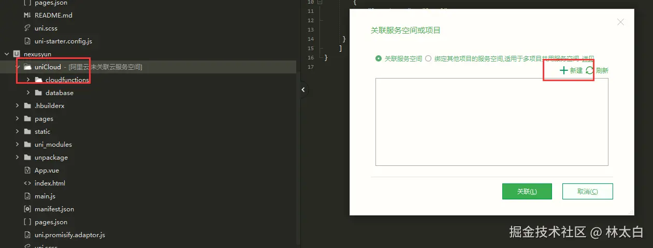Click line number 16 in the editor
Viewport: 653px width, 248px height.
point(311,57)
